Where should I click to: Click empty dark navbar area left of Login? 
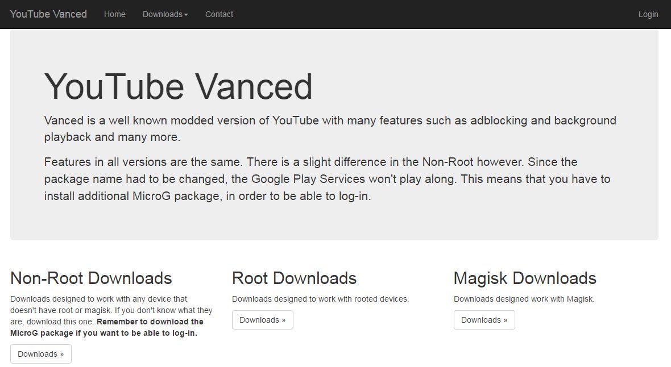[432, 14]
